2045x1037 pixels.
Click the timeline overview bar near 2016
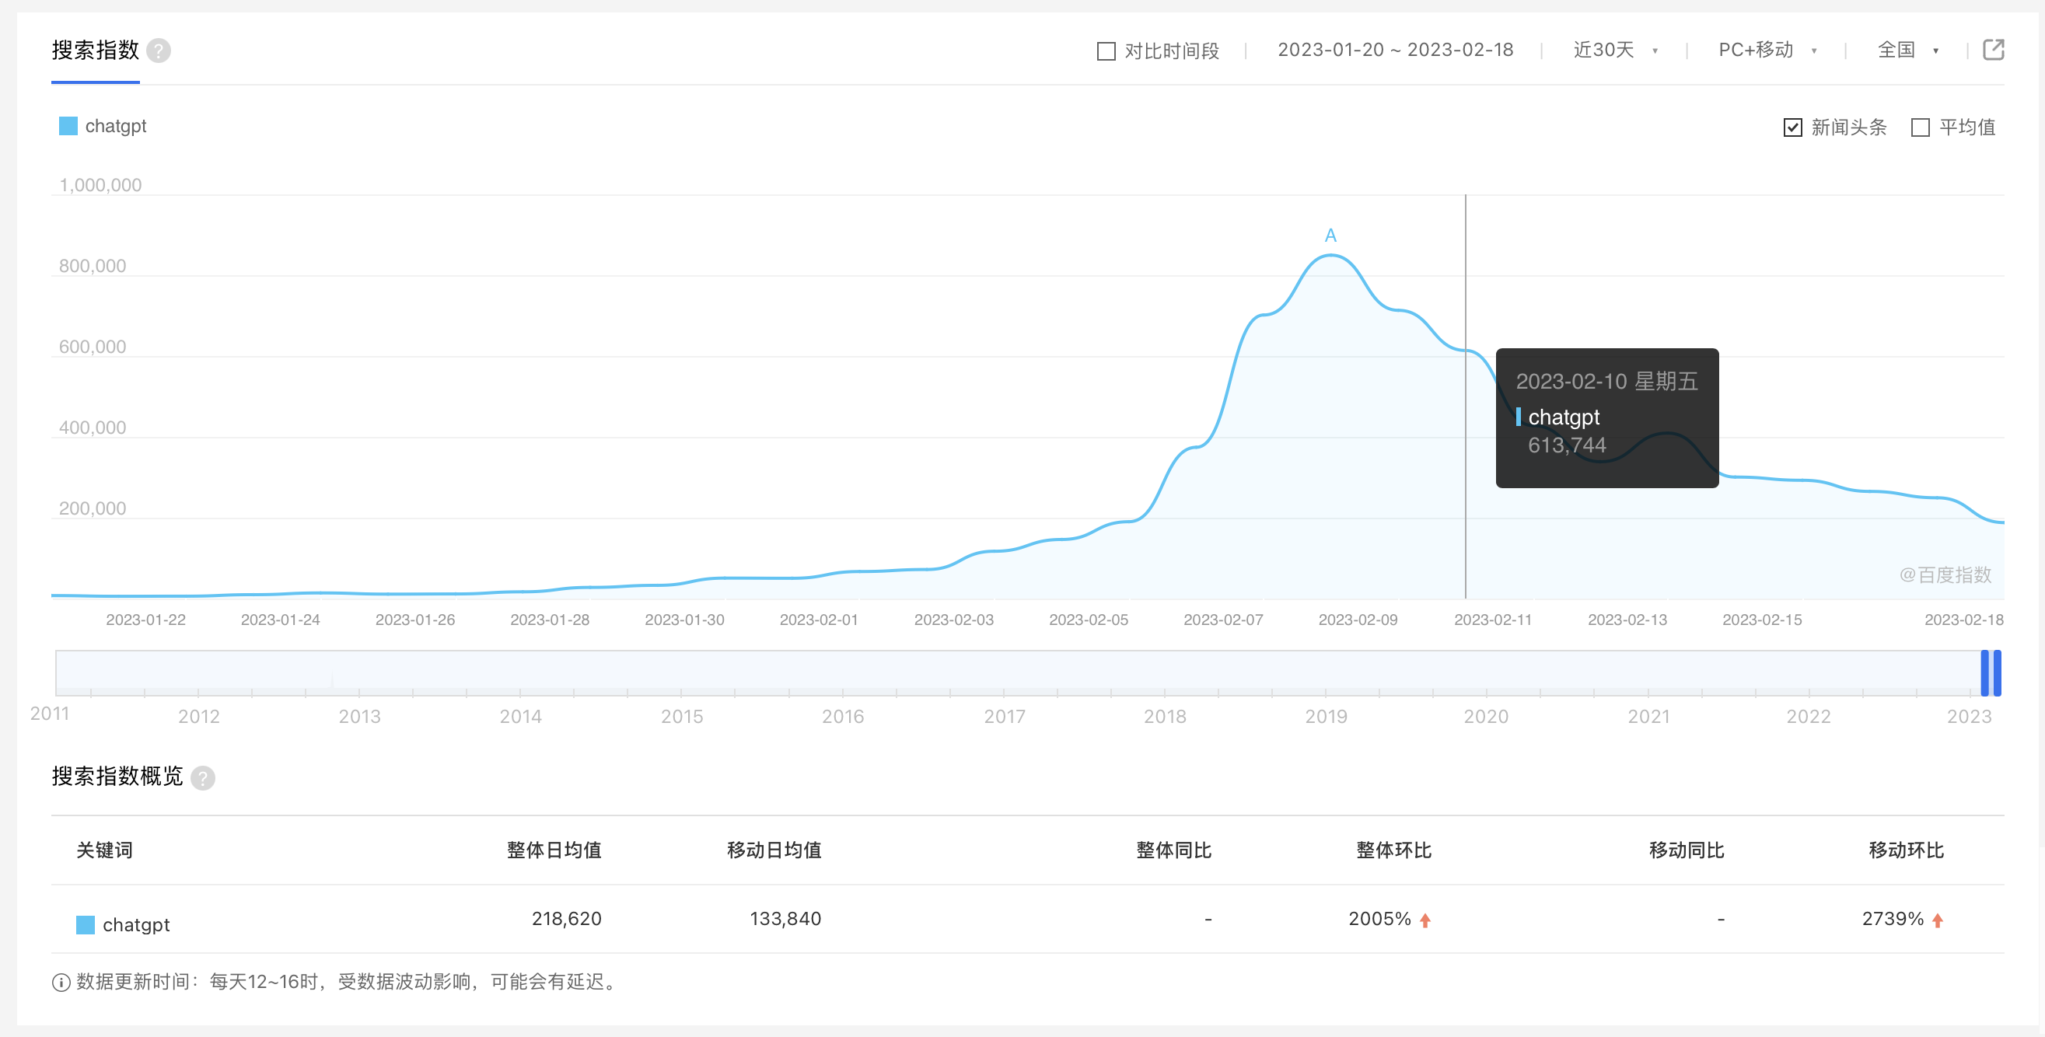[x=843, y=673]
